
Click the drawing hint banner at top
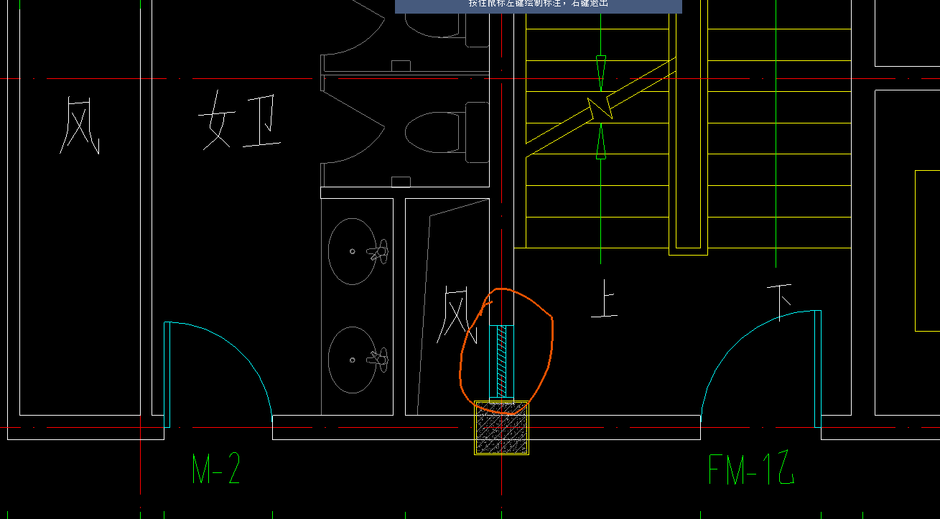(x=539, y=6)
